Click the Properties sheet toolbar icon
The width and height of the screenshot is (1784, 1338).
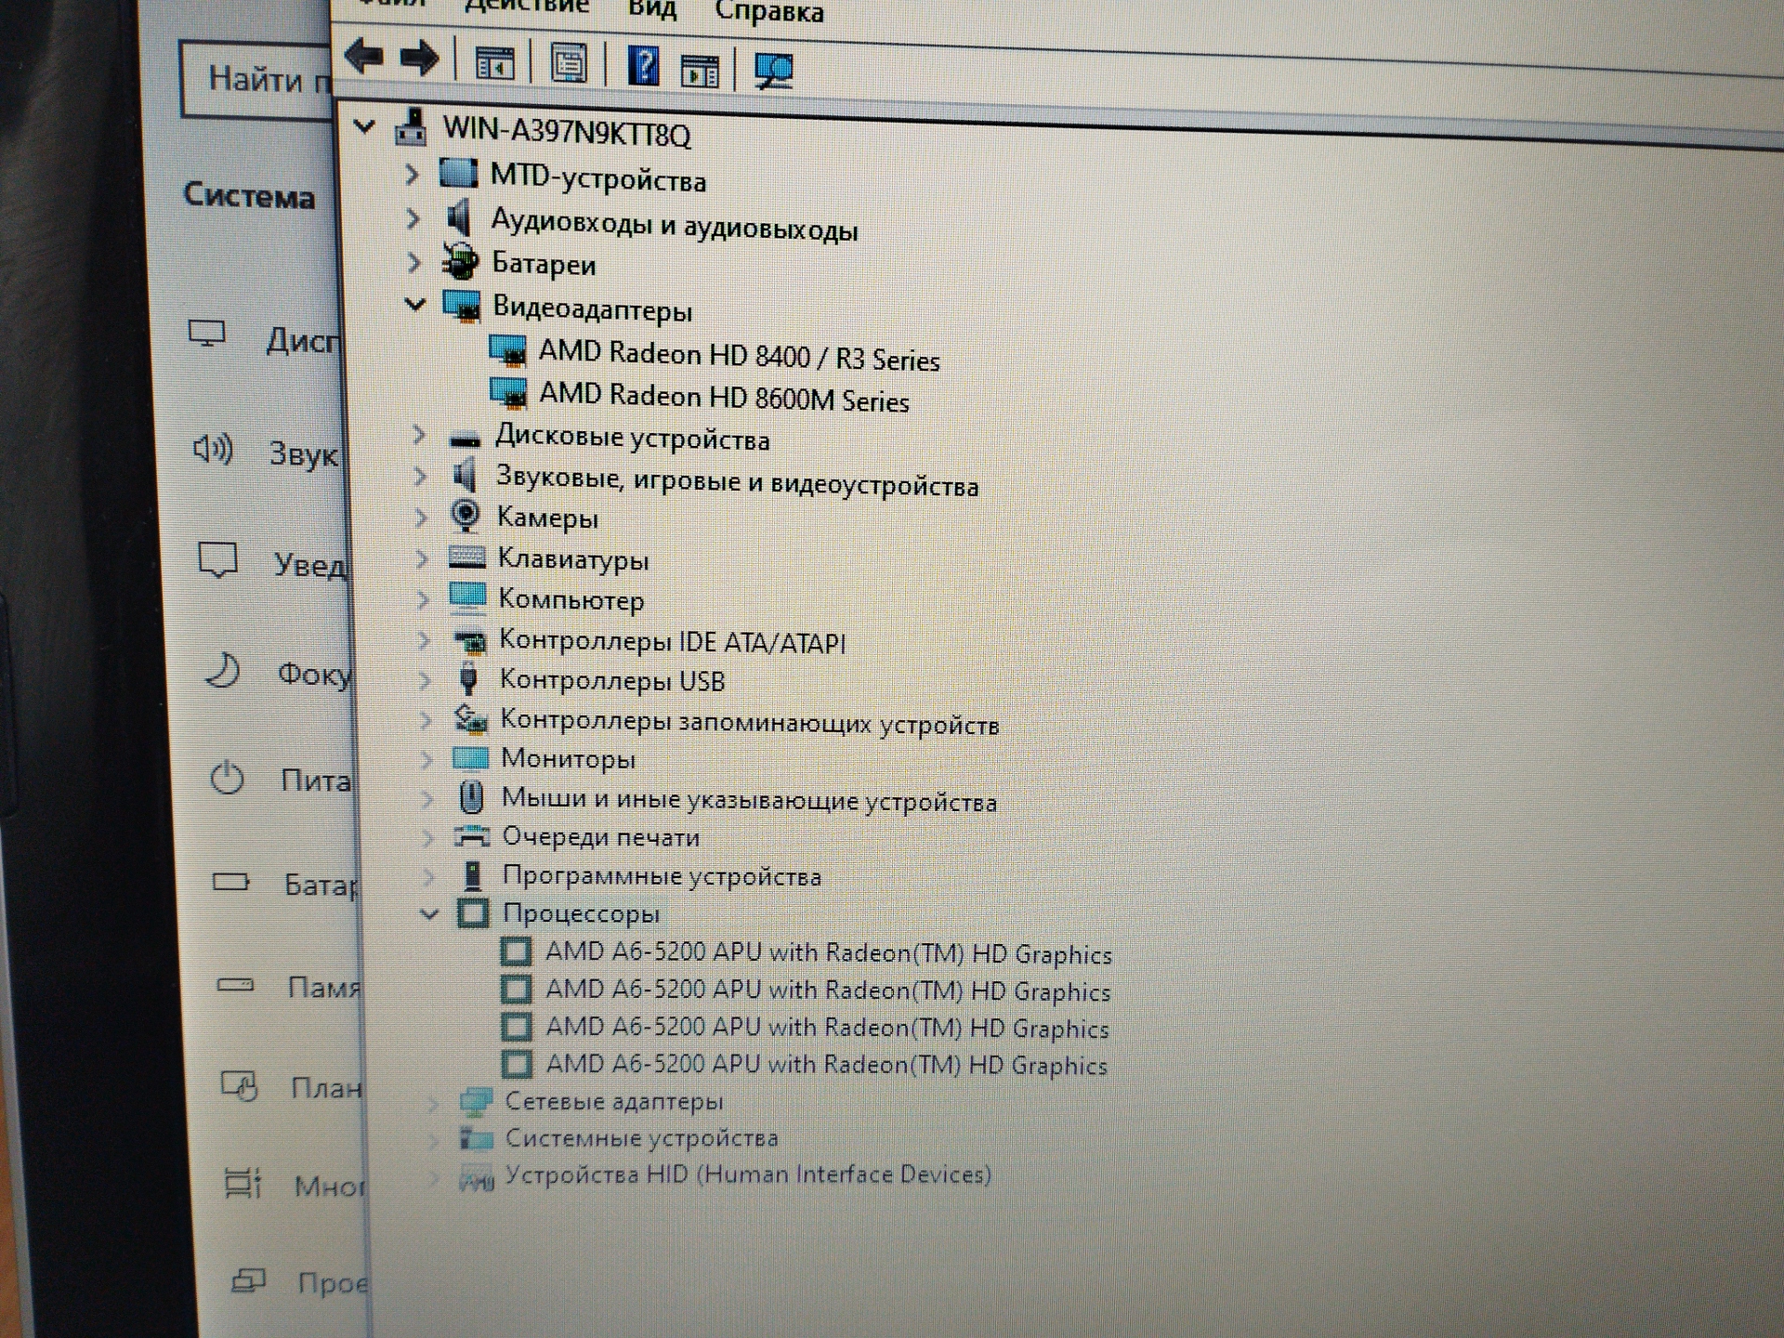click(x=570, y=63)
